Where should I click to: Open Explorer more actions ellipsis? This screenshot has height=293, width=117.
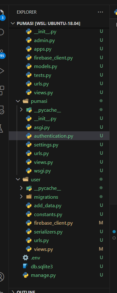(x=100, y=12)
